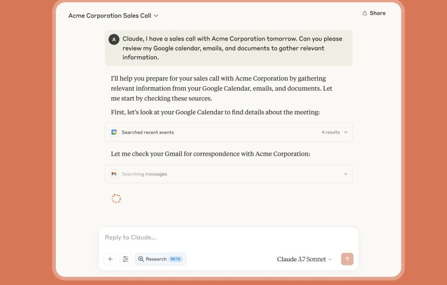Click the Searched recent events text
The height and width of the screenshot is (285, 447).
(x=148, y=132)
